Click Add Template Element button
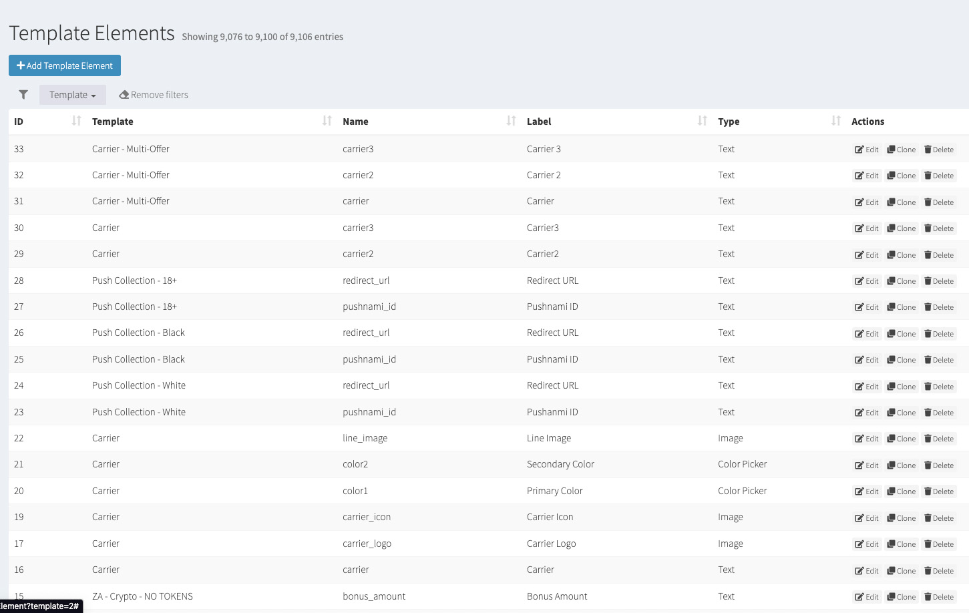The image size is (969, 613). [x=65, y=65]
